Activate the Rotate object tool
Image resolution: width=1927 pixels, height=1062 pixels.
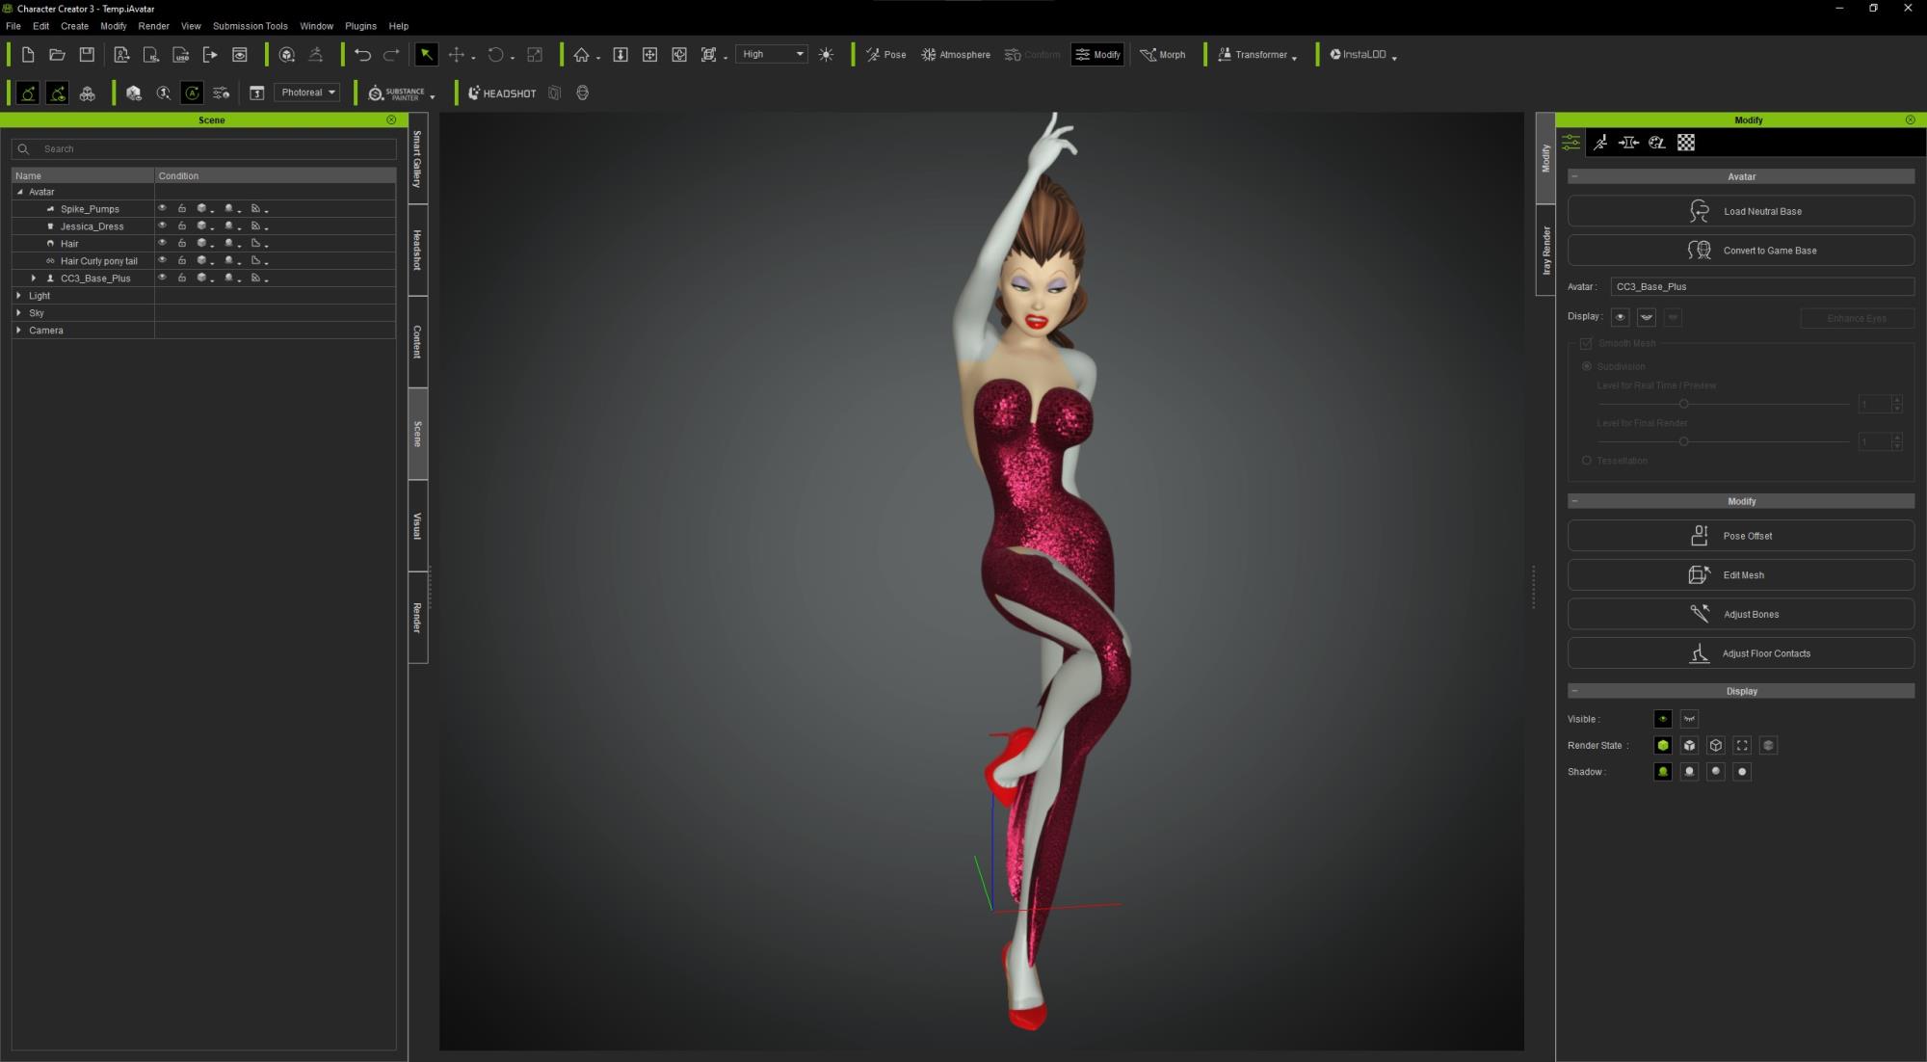pos(495,55)
